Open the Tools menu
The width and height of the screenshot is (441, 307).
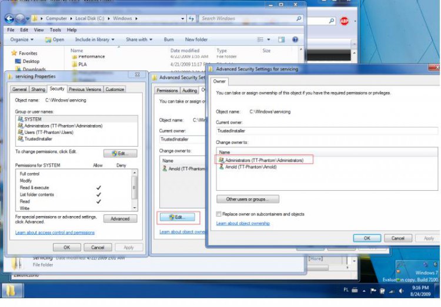(x=55, y=30)
